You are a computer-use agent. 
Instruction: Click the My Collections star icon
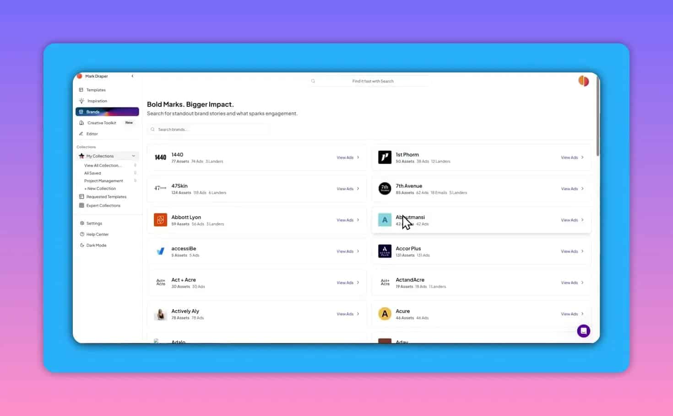point(81,156)
